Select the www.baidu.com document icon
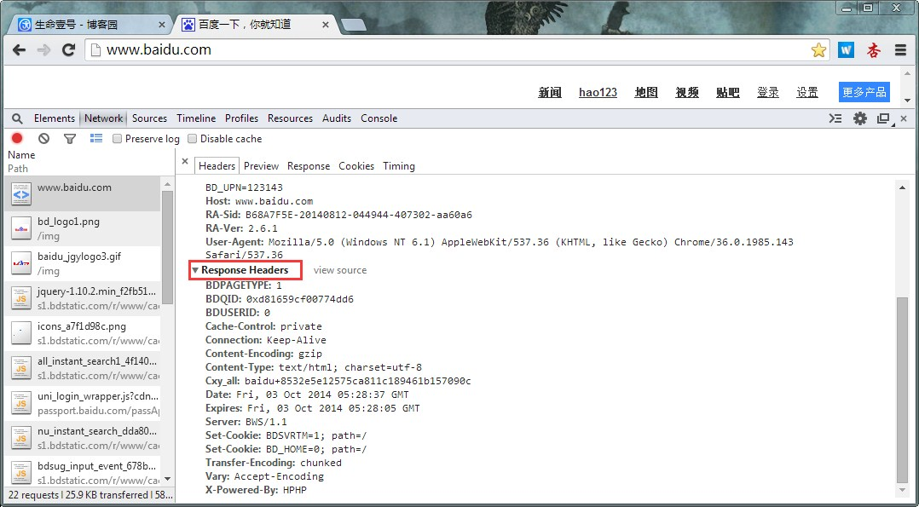Image resolution: width=919 pixels, height=507 pixels. point(21,194)
